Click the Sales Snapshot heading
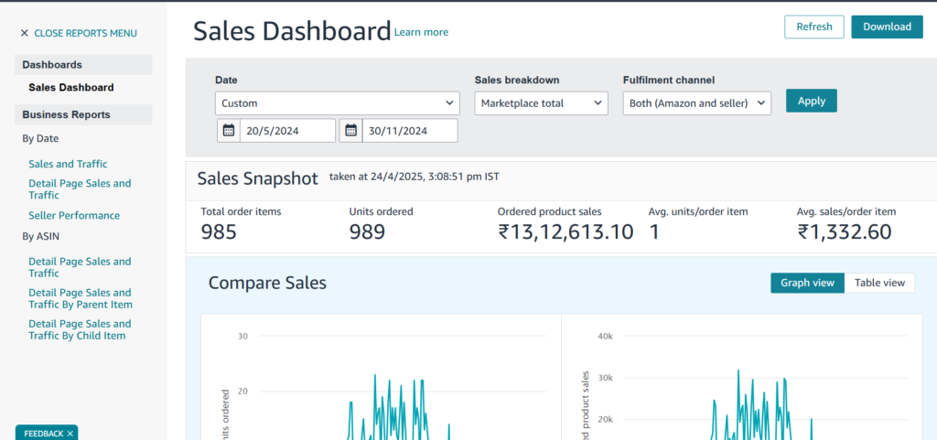 [257, 178]
